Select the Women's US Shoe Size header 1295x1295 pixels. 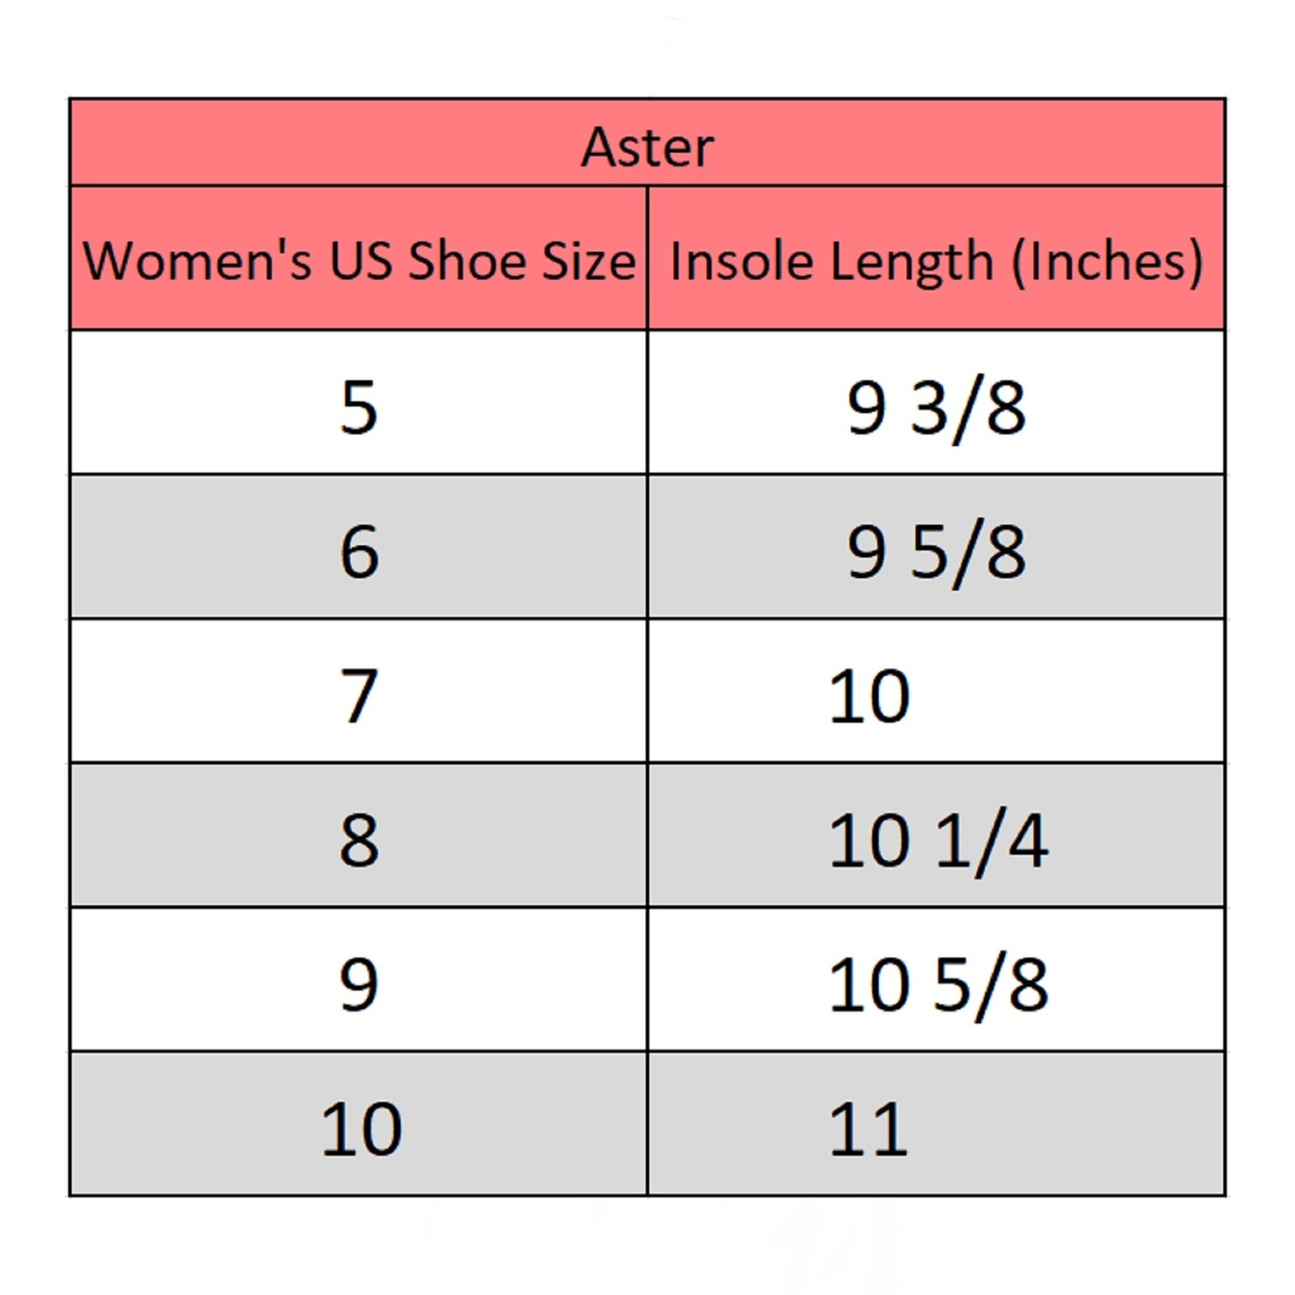click(359, 261)
